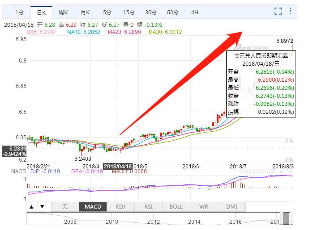Screen dimensions: 309x230
Task: Select the 周K weekly candlestick tab
Action: 63,13
